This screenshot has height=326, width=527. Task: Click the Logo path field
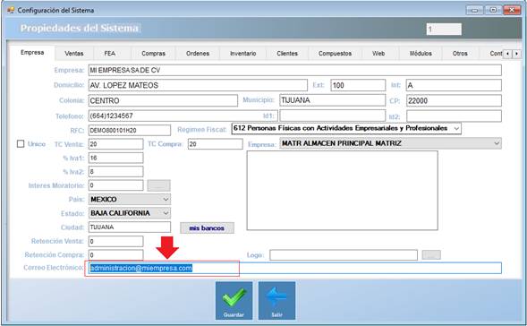coord(344,255)
